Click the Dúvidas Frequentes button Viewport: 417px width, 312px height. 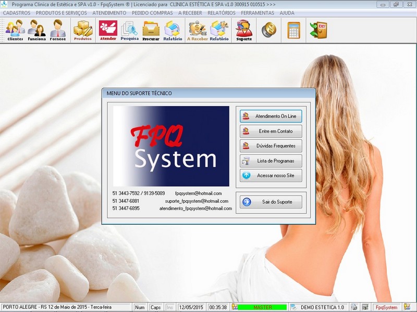[x=271, y=146]
